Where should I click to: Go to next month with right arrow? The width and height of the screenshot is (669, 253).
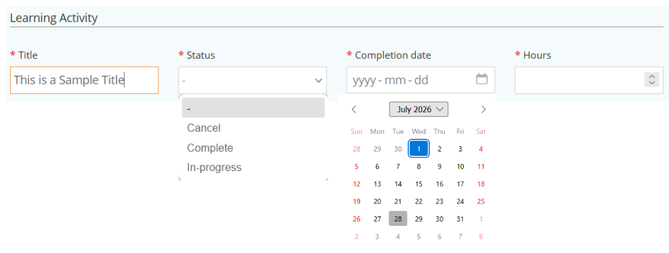[x=483, y=109]
